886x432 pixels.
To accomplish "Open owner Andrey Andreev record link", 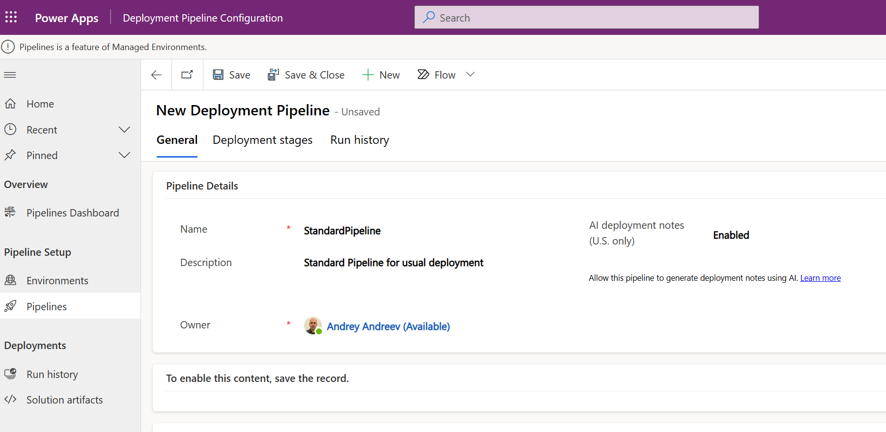I will point(388,326).
